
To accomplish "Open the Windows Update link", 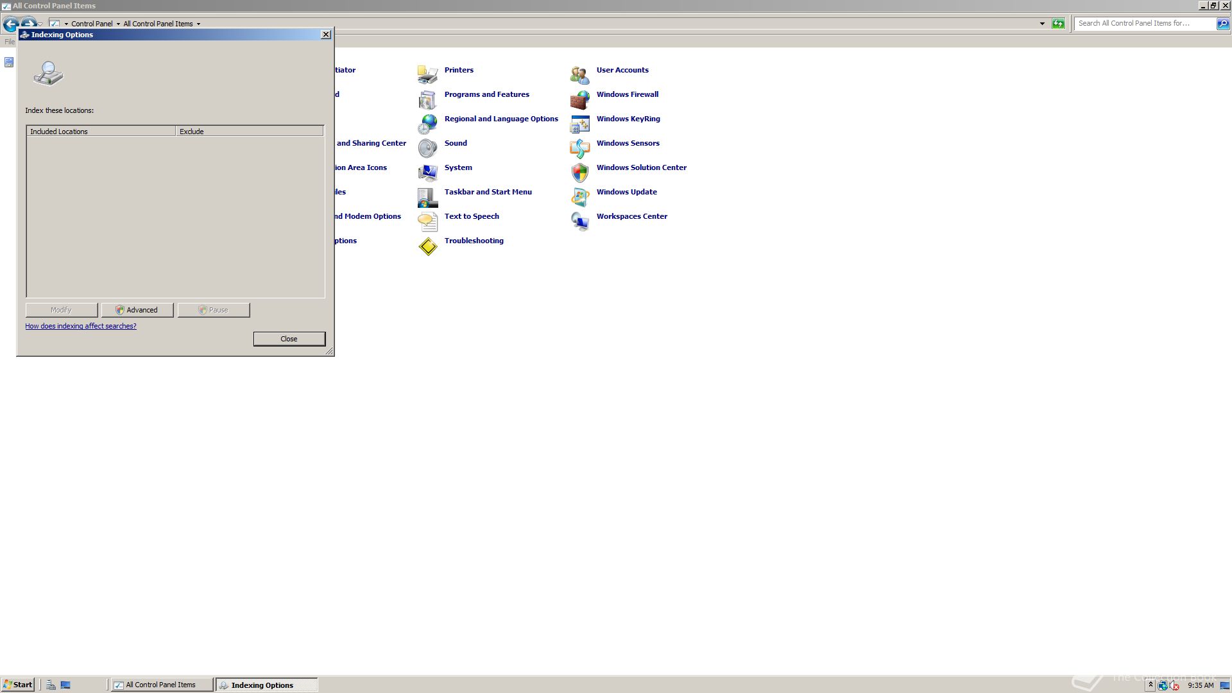I will pyautogui.click(x=626, y=192).
